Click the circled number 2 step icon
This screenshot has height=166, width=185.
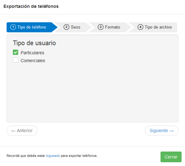(66, 27)
